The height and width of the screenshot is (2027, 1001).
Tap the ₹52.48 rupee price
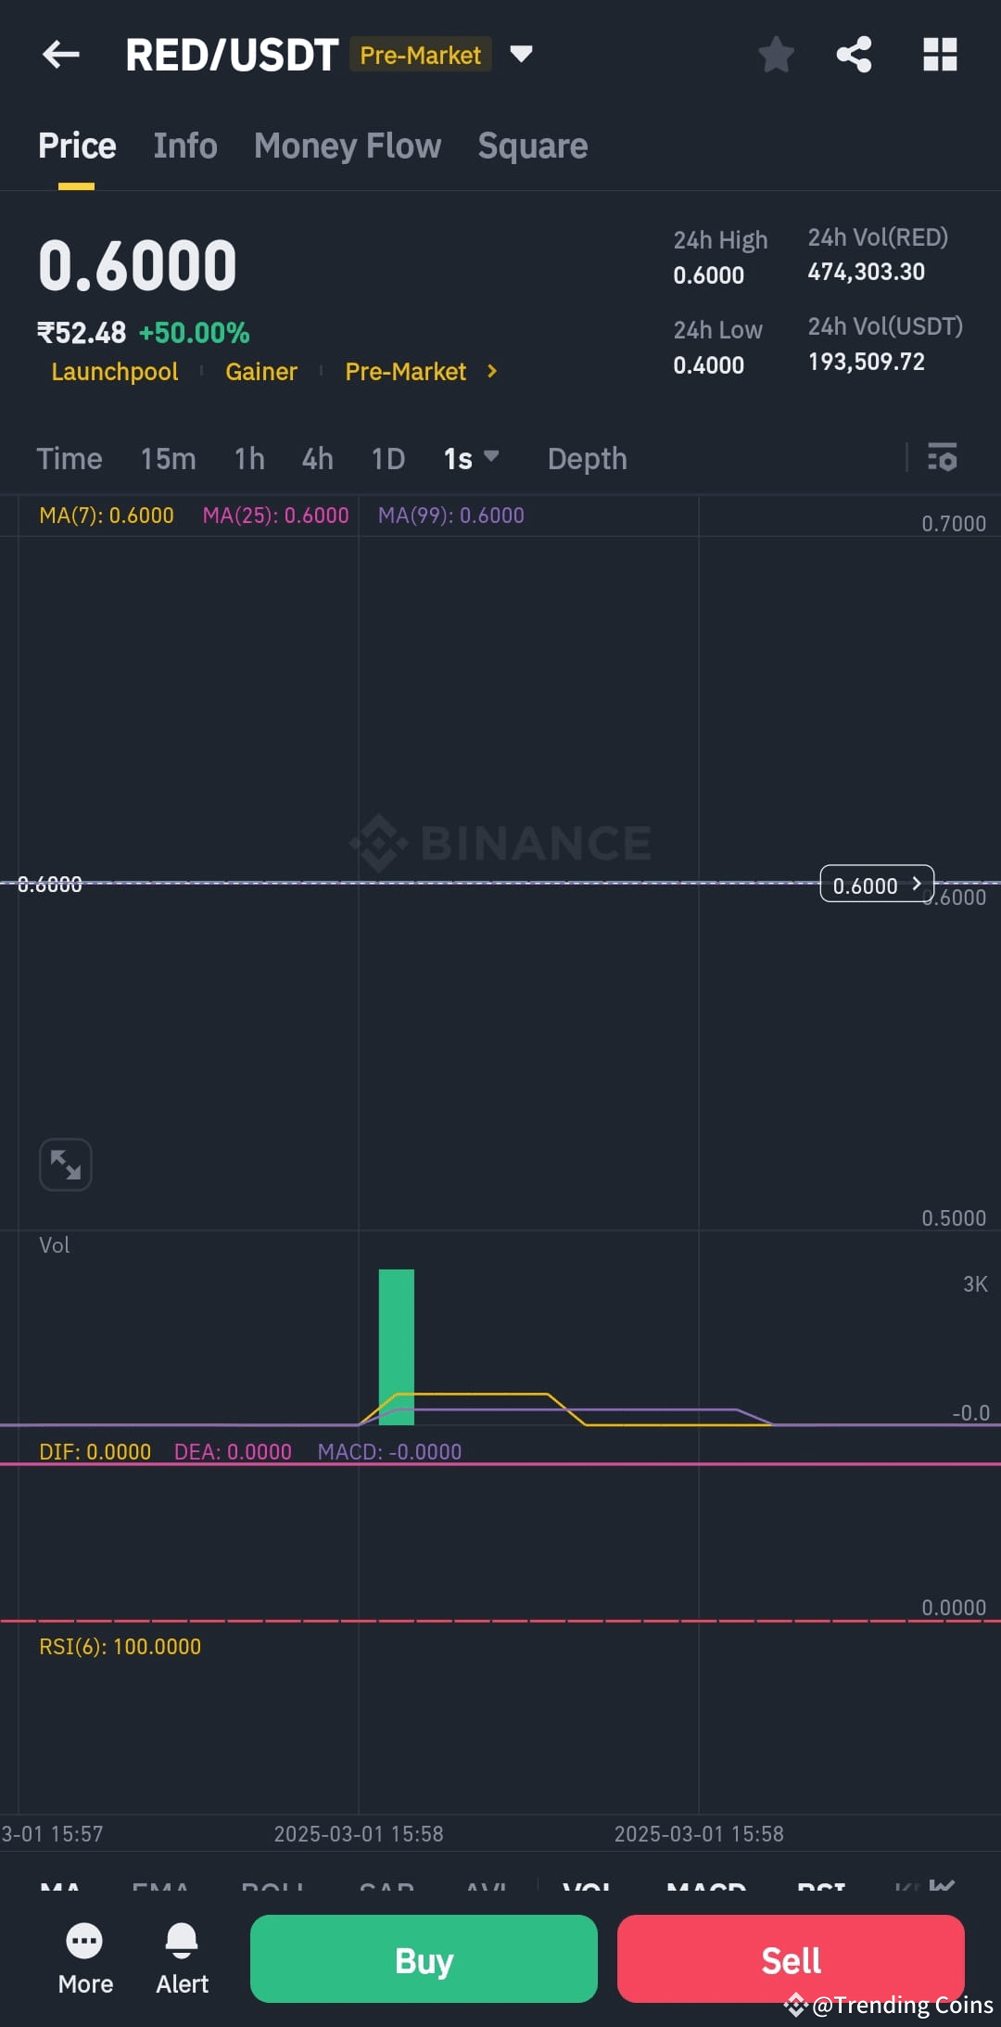82,333
